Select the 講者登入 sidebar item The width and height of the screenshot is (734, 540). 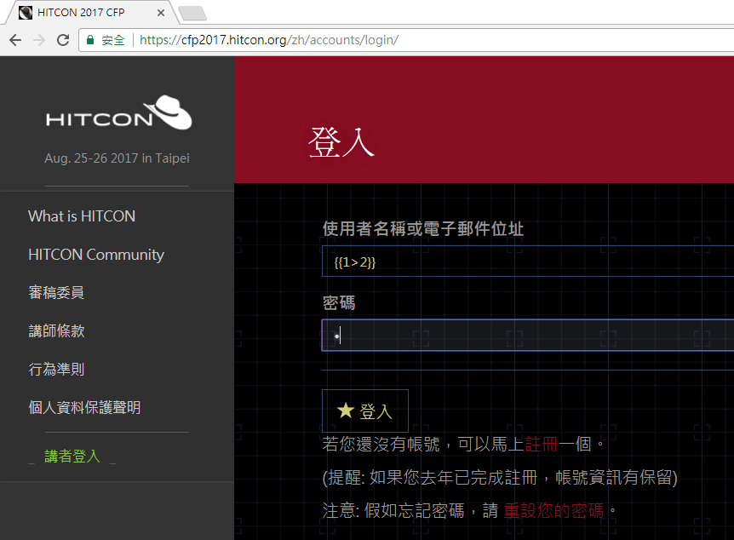(x=72, y=457)
